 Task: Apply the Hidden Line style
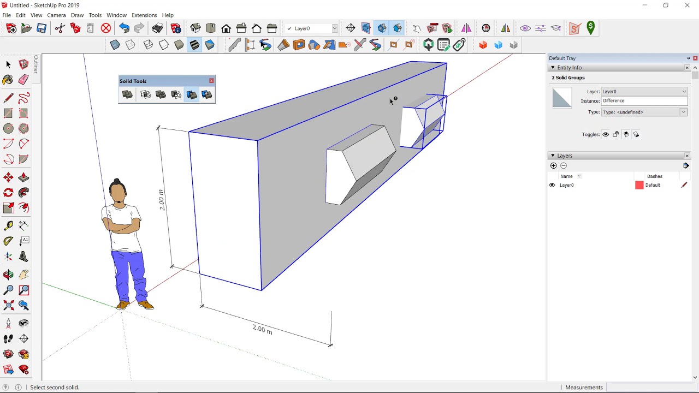[164, 45]
